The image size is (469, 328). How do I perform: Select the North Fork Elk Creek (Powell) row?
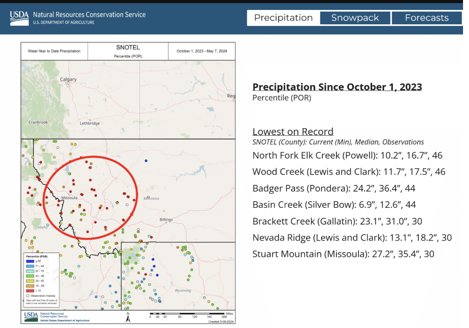(x=347, y=156)
